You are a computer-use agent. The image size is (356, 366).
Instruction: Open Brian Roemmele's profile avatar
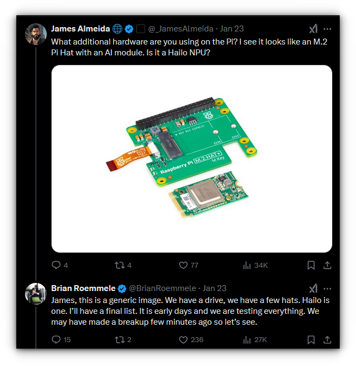(x=36, y=294)
